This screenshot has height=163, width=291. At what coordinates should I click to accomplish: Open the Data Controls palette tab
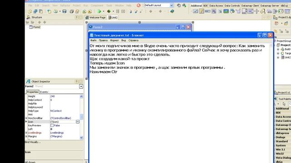(x=232, y=6)
